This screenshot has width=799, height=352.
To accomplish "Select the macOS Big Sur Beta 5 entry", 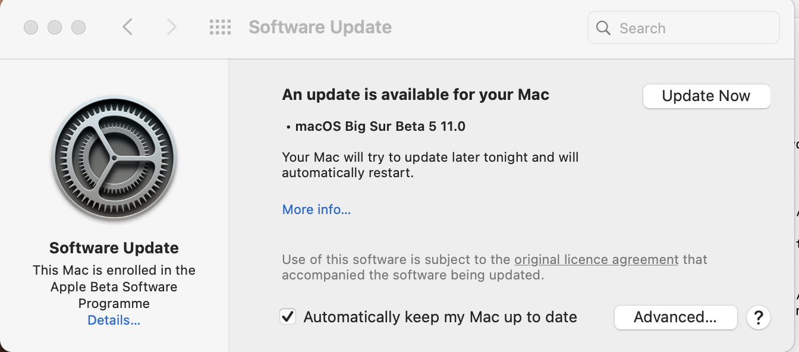I will [380, 126].
